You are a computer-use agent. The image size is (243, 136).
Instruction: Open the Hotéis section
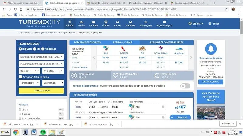click(x=81, y=24)
